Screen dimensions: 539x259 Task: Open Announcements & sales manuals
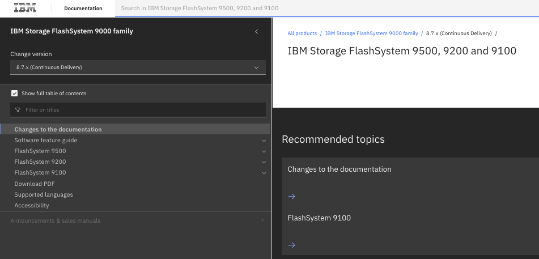click(56, 221)
